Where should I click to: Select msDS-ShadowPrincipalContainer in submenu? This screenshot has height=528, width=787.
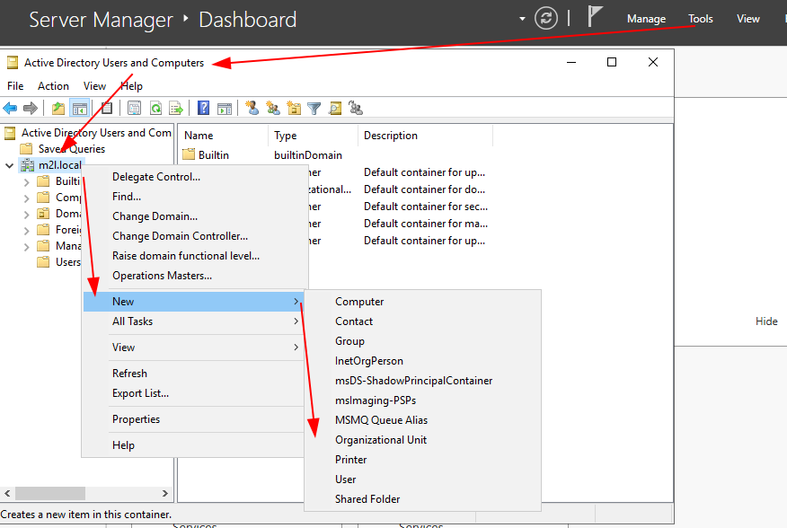(x=422, y=381)
